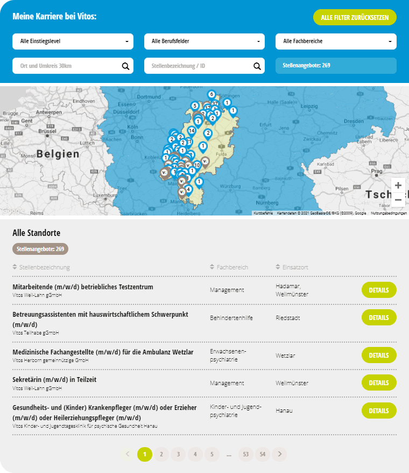409x473 pixels.
Task: Open Nutzungsbedingungen link on map
Action: [389, 213]
